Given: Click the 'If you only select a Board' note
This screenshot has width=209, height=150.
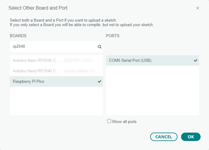Looking at the screenshot, I should point(82,25).
